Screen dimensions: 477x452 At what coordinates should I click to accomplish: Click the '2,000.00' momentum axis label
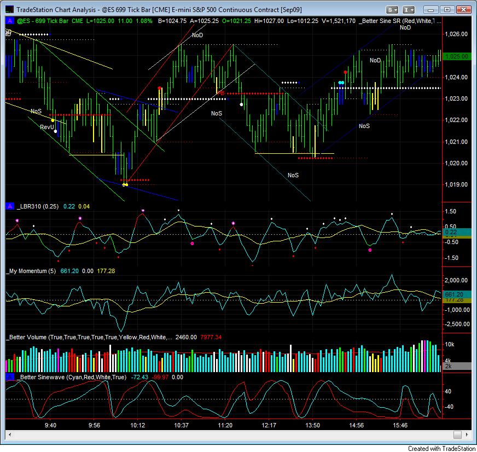(x=456, y=280)
